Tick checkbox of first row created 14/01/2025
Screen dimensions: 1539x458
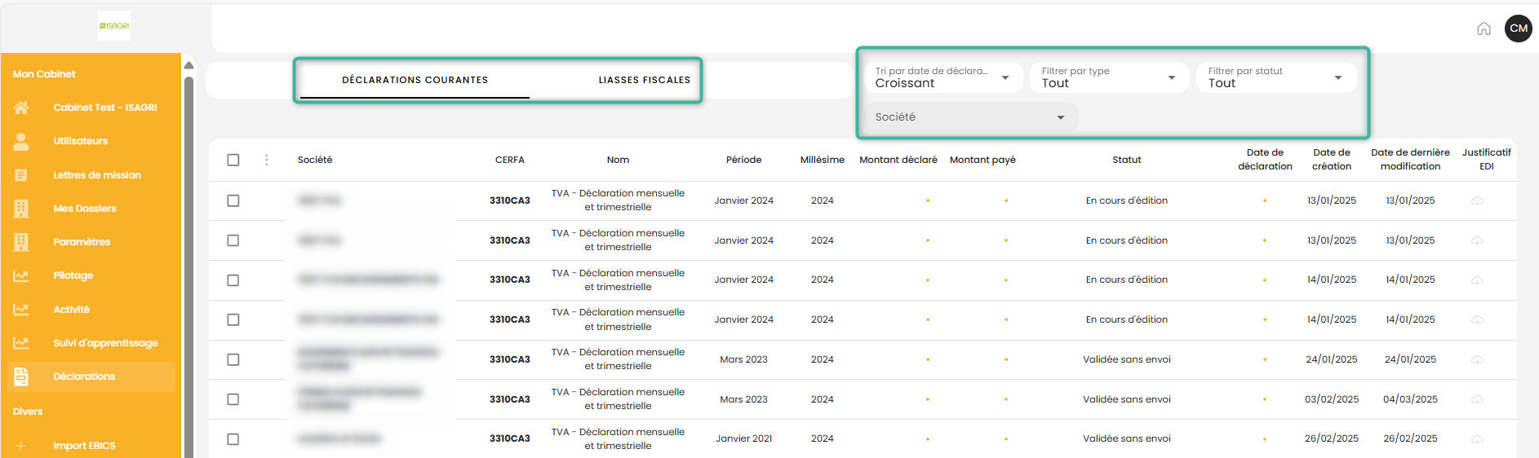coord(233,280)
